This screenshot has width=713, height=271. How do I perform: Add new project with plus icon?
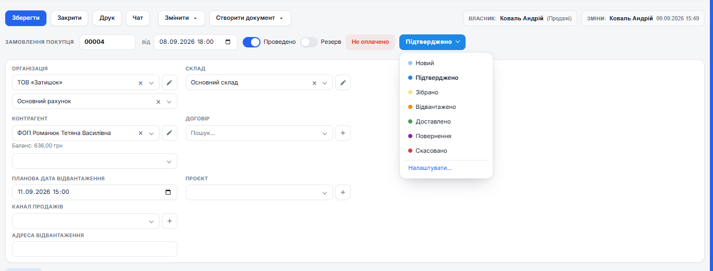[x=343, y=192]
